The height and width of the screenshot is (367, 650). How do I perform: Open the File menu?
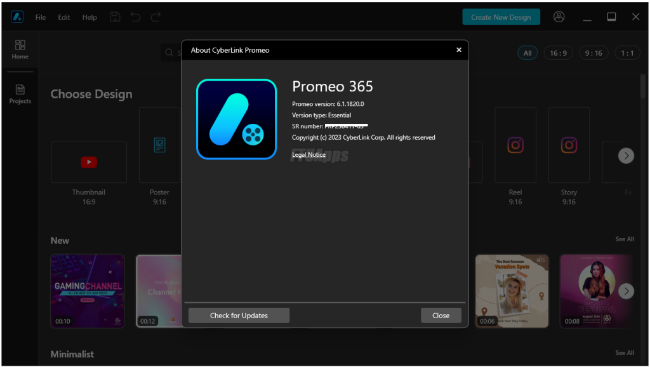[x=41, y=17]
